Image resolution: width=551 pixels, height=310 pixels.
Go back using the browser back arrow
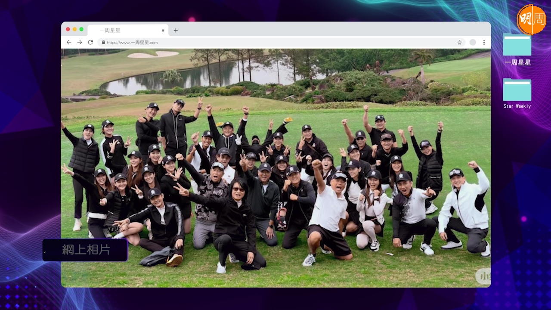click(x=69, y=42)
